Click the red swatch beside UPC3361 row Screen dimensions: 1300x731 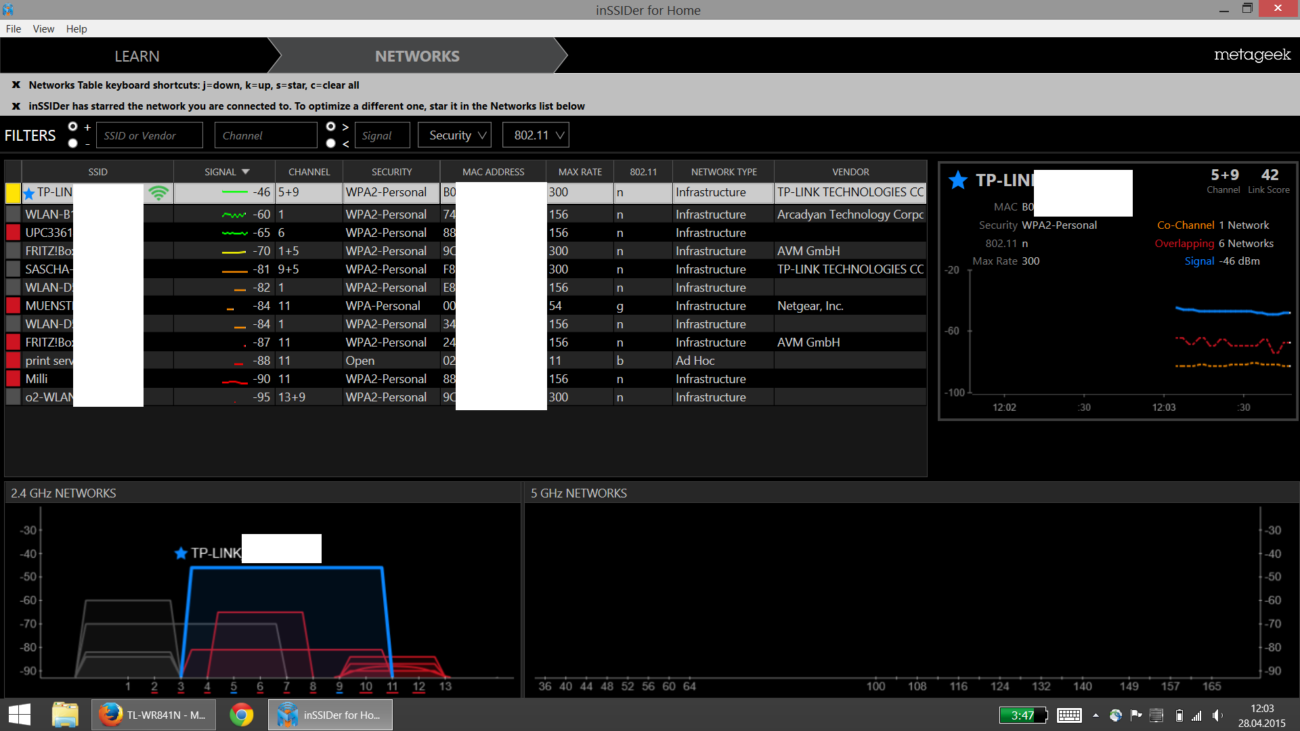click(13, 233)
